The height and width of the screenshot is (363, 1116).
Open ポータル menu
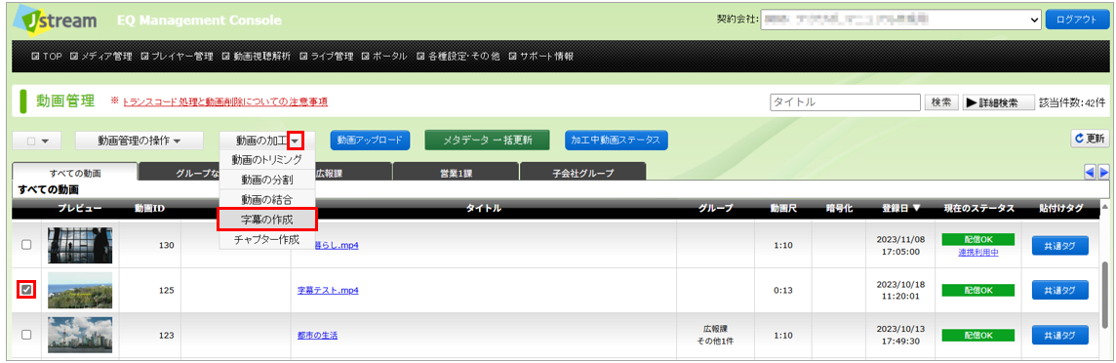click(384, 57)
